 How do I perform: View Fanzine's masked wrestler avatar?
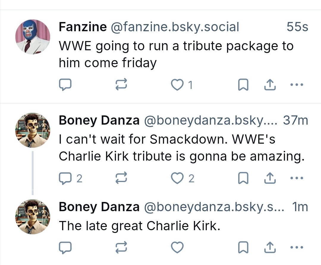[33, 37]
